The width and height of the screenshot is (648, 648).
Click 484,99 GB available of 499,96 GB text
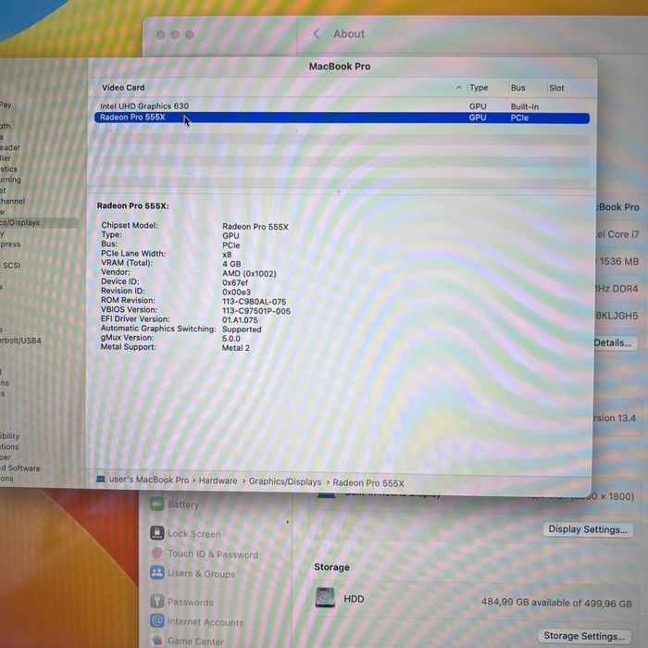click(x=556, y=603)
